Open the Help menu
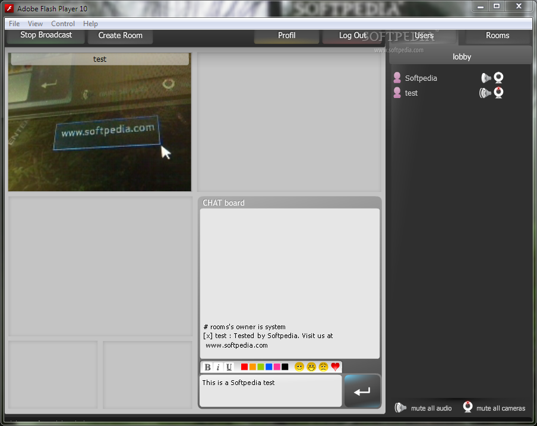The image size is (537, 426). pyautogui.click(x=90, y=24)
